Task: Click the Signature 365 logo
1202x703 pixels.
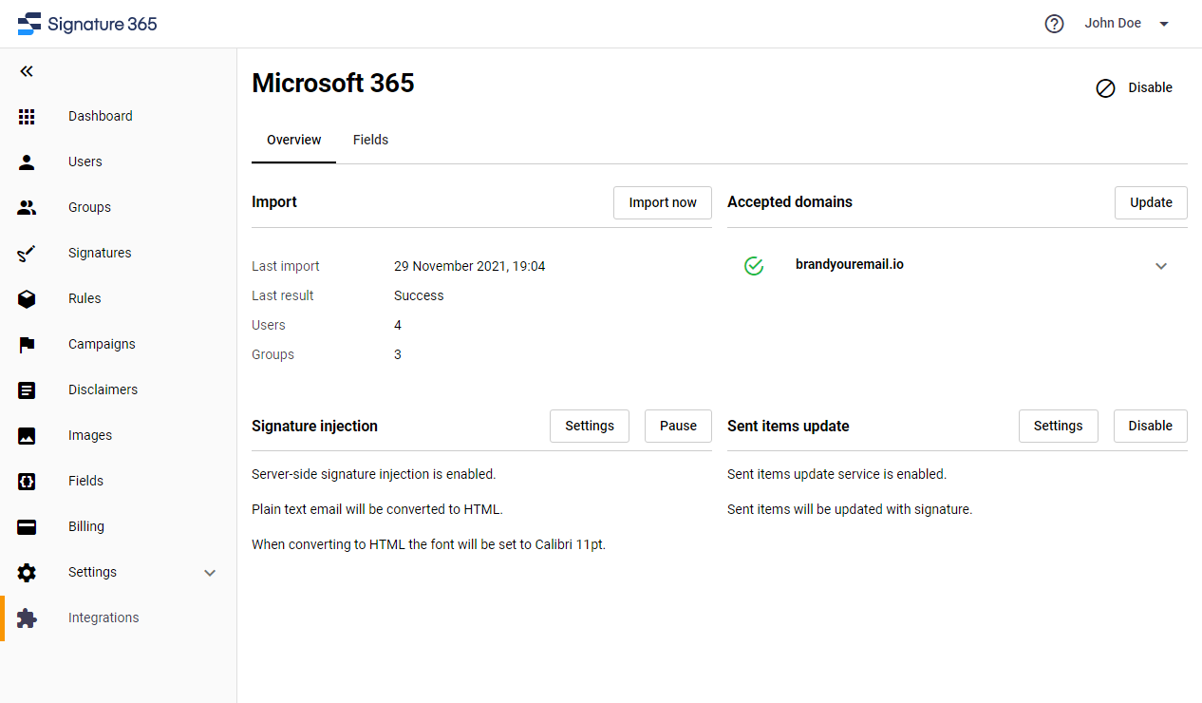Action: click(87, 24)
